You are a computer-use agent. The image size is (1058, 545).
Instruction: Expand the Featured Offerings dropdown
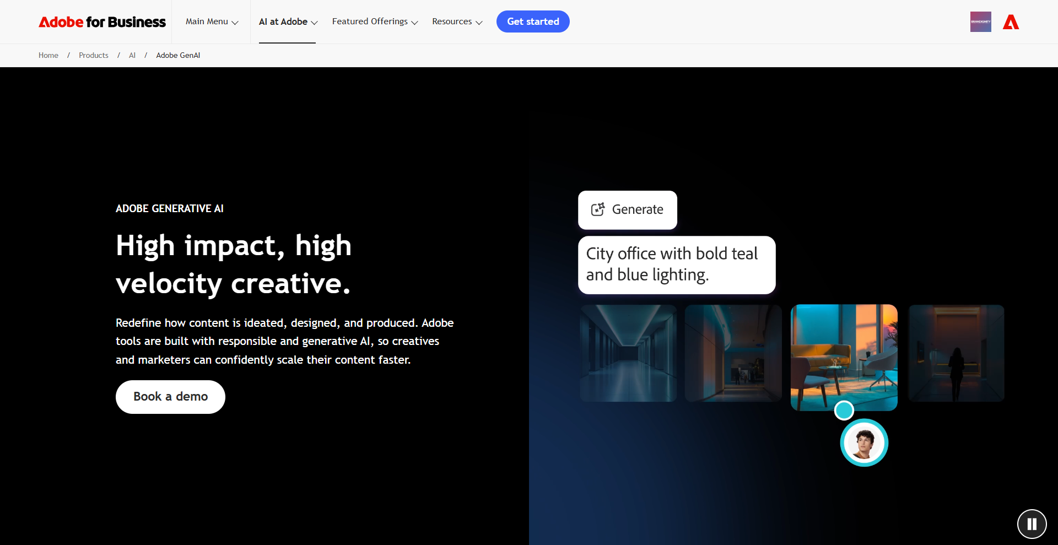point(375,21)
